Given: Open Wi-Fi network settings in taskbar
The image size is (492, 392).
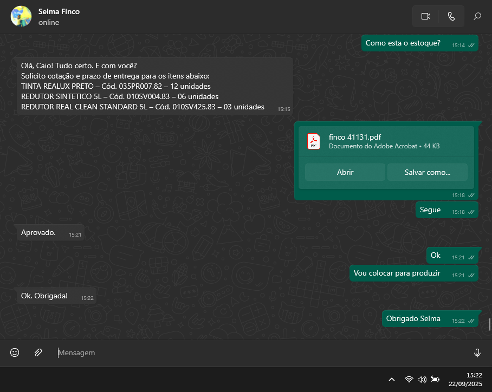Looking at the screenshot, I should point(409,380).
